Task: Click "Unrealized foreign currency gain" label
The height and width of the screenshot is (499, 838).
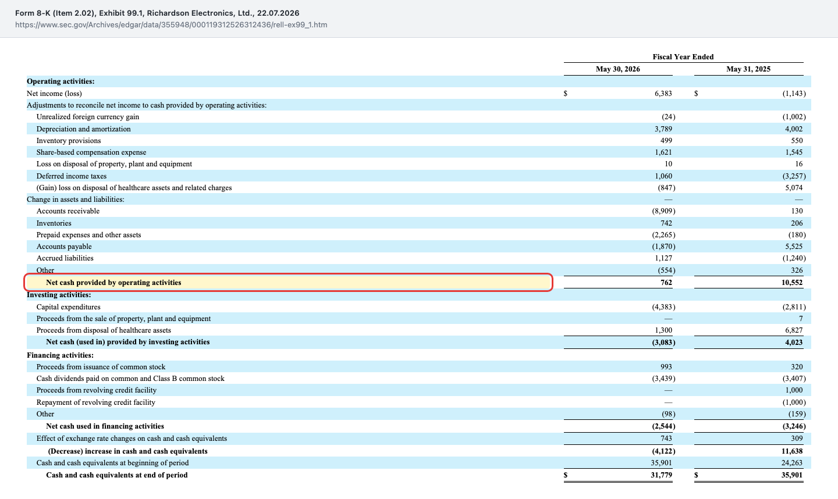Action: coord(88,117)
